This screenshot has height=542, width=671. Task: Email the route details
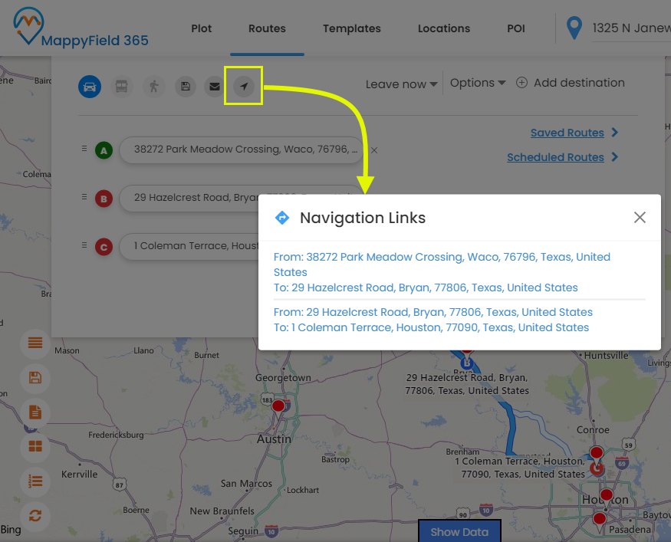coord(214,87)
